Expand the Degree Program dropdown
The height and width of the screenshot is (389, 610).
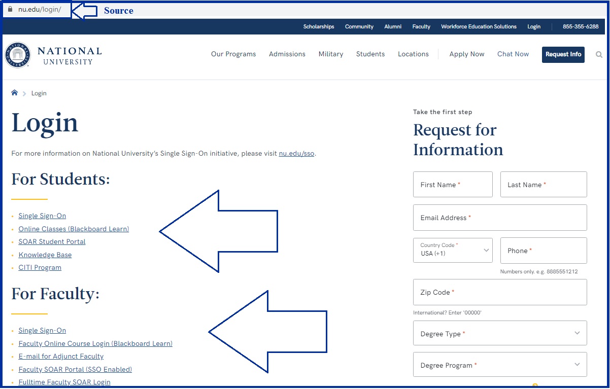tap(500, 365)
